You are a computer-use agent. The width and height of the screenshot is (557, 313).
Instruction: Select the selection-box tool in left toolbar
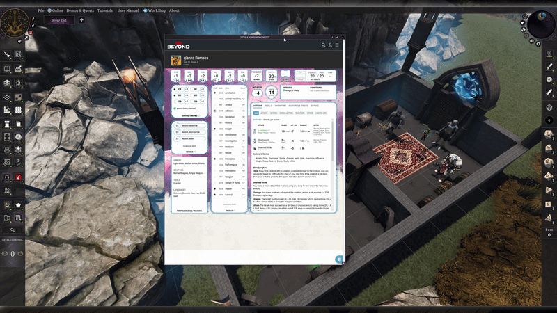click(18, 54)
